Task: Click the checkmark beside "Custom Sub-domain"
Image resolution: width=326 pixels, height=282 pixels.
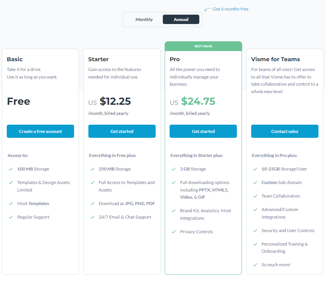Action: coord(255,182)
